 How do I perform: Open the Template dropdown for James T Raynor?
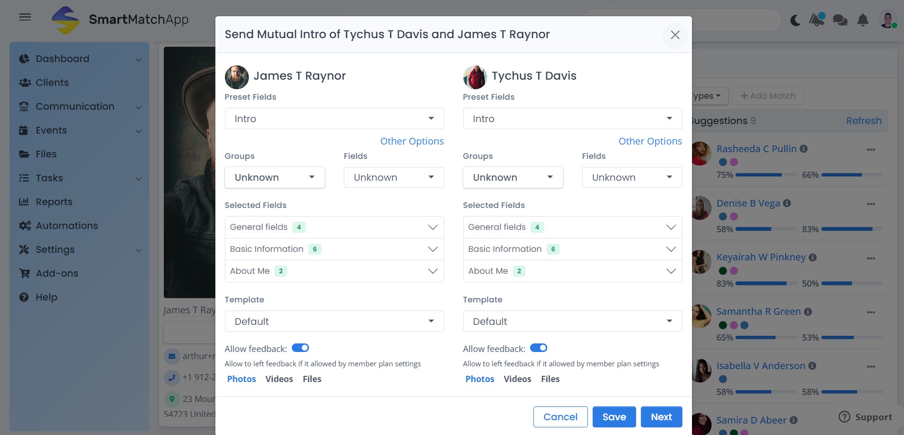click(334, 321)
